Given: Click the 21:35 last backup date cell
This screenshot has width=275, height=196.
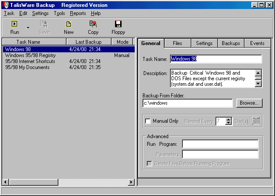Looking at the screenshot, I should click(85, 67).
